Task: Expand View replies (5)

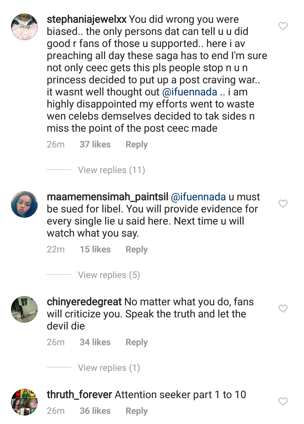Action: [109, 275]
